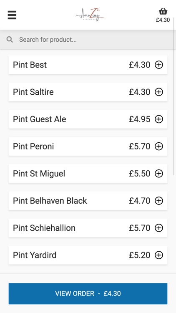Add Pint St Miguel to the basket
Viewport: 176px width, 313px height.
coord(159,174)
